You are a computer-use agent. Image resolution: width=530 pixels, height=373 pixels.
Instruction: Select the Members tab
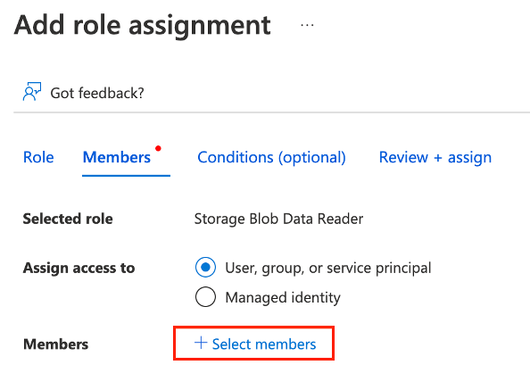[117, 157]
